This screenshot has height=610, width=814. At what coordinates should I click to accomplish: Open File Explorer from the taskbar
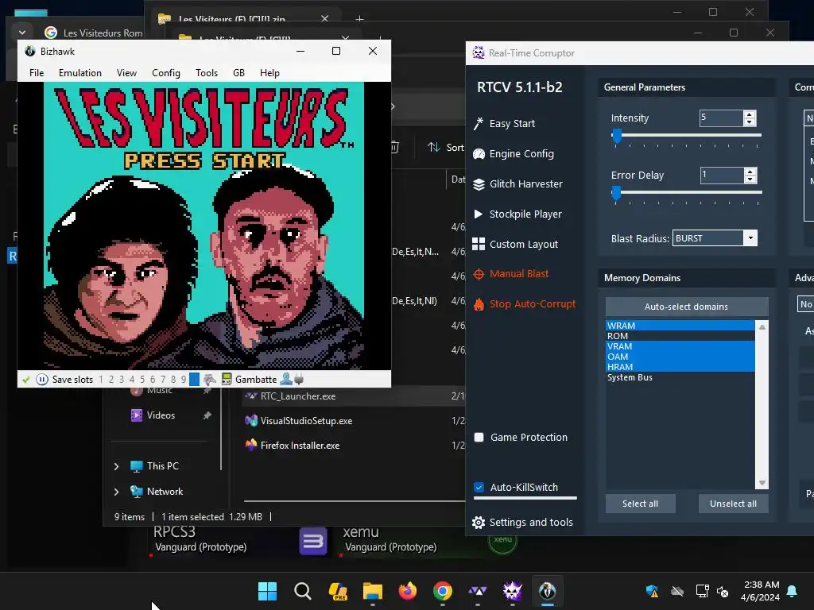372,591
